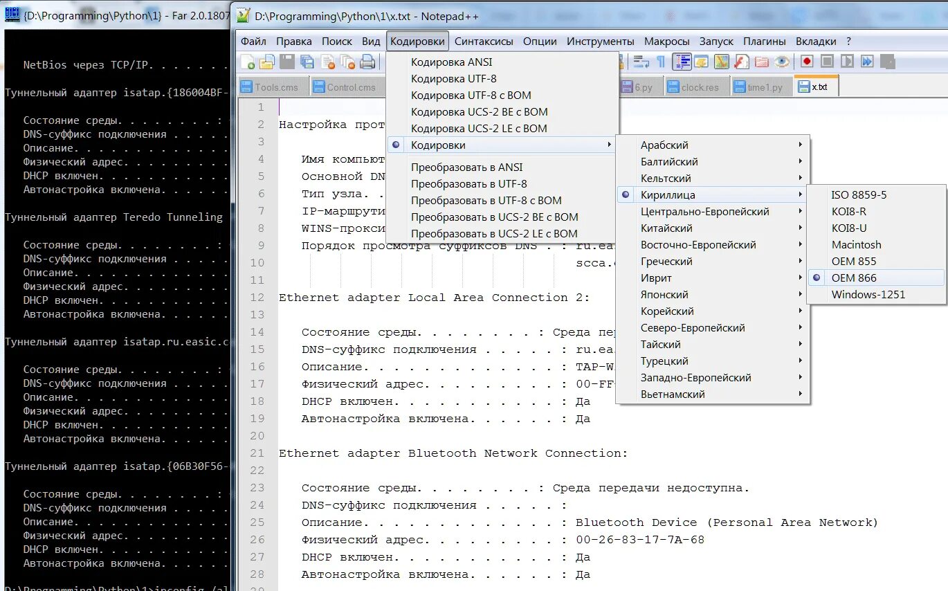Image resolution: width=948 pixels, height=591 pixels.
Task: Open the Плагины menu
Action: click(765, 41)
